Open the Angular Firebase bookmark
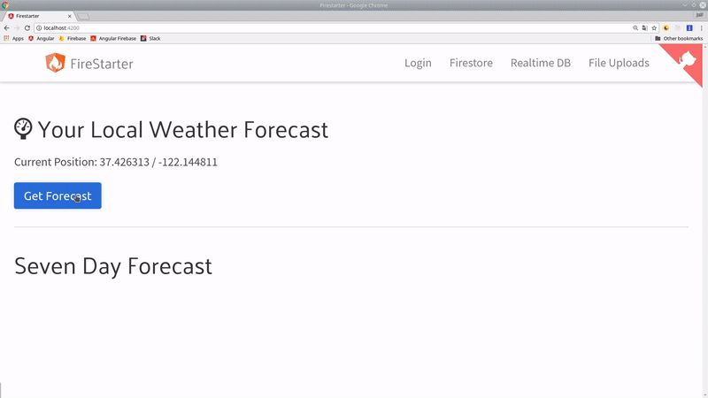Viewport: 708px width, 398px height. pos(113,39)
